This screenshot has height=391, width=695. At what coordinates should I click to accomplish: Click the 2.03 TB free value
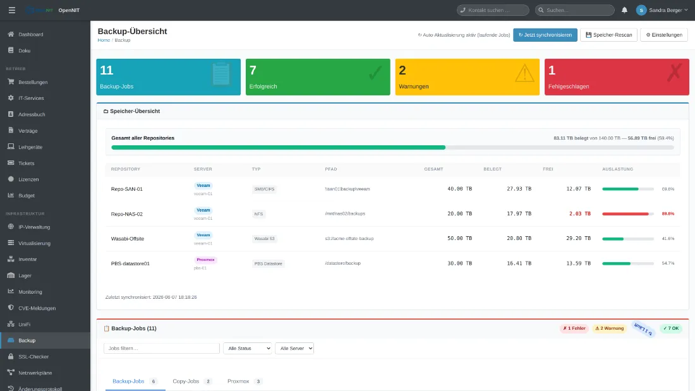click(x=580, y=214)
